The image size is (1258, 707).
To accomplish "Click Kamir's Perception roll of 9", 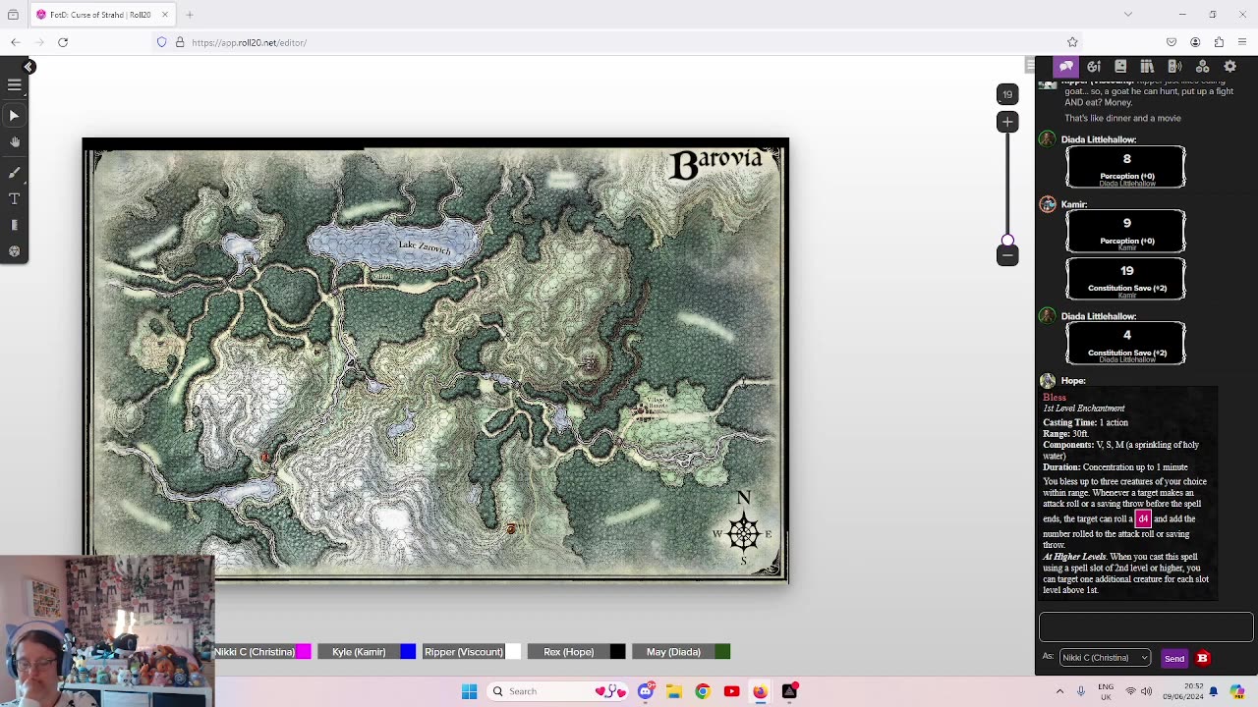I will click(x=1126, y=231).
